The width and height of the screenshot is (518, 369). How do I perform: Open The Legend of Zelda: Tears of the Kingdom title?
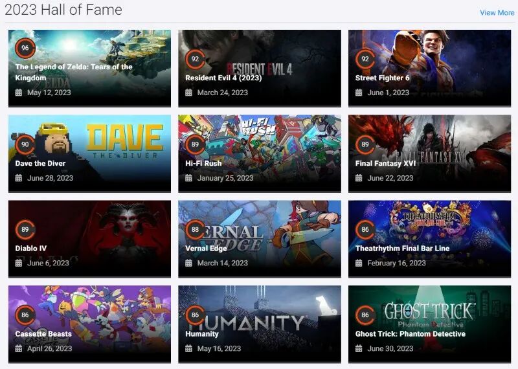(74, 73)
